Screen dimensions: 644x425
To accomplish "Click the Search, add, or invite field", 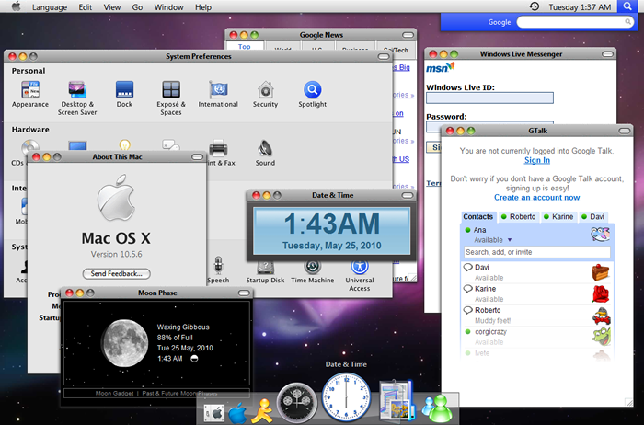I will [536, 252].
